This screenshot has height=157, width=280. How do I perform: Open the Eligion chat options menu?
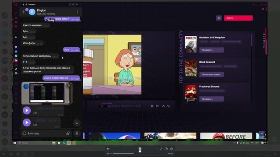[x=77, y=12]
